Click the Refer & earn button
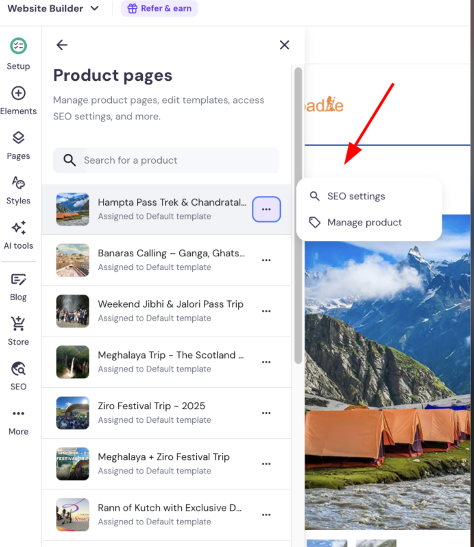Image resolution: width=474 pixels, height=547 pixels. pyautogui.click(x=159, y=8)
